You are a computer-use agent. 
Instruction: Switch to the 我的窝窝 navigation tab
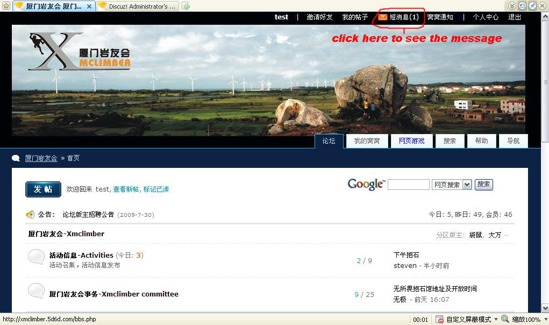tap(367, 141)
